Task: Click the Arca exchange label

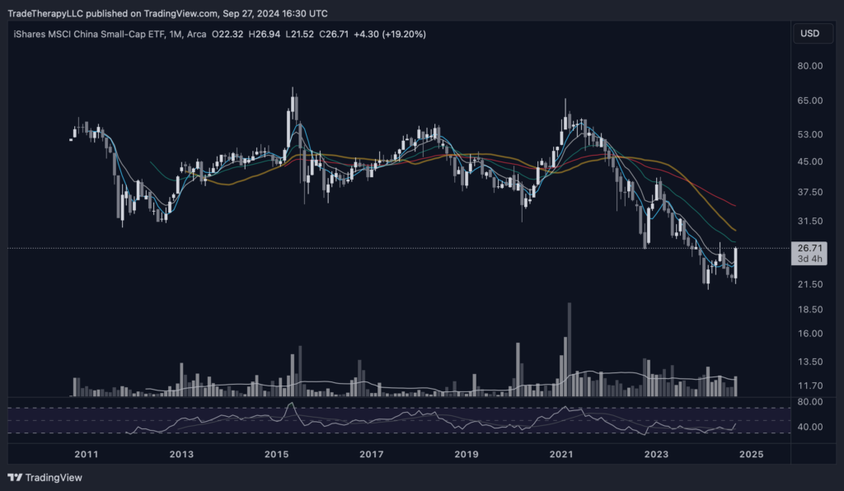Action: coord(197,34)
